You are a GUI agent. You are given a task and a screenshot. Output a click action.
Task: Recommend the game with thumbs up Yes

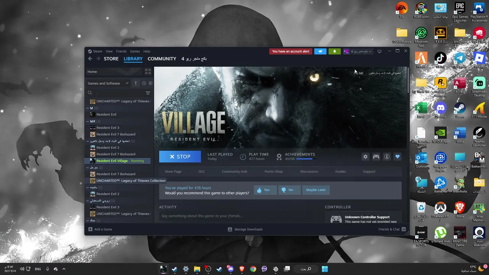tap(265, 190)
